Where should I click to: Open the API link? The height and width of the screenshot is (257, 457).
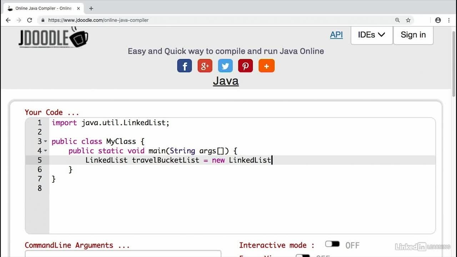click(x=336, y=35)
